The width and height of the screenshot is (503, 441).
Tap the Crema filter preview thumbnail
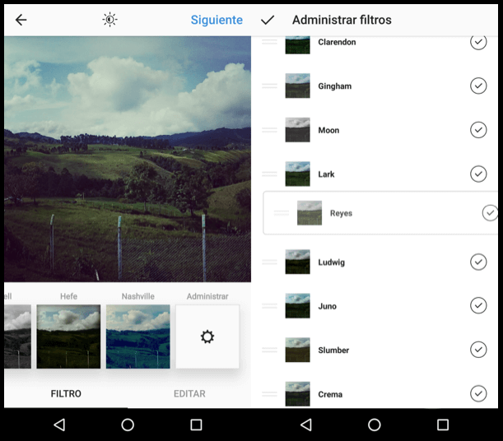pos(298,394)
